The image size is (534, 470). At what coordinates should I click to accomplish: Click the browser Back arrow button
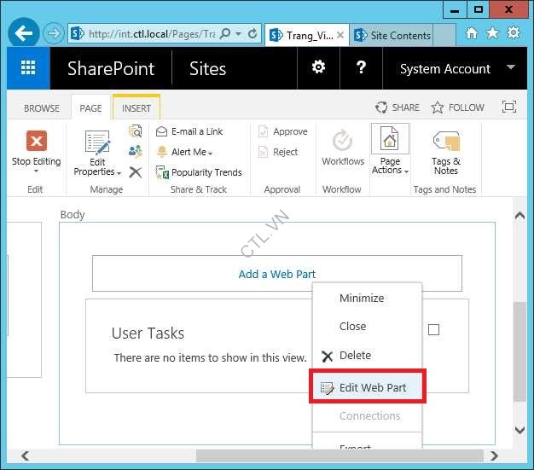tap(24, 34)
